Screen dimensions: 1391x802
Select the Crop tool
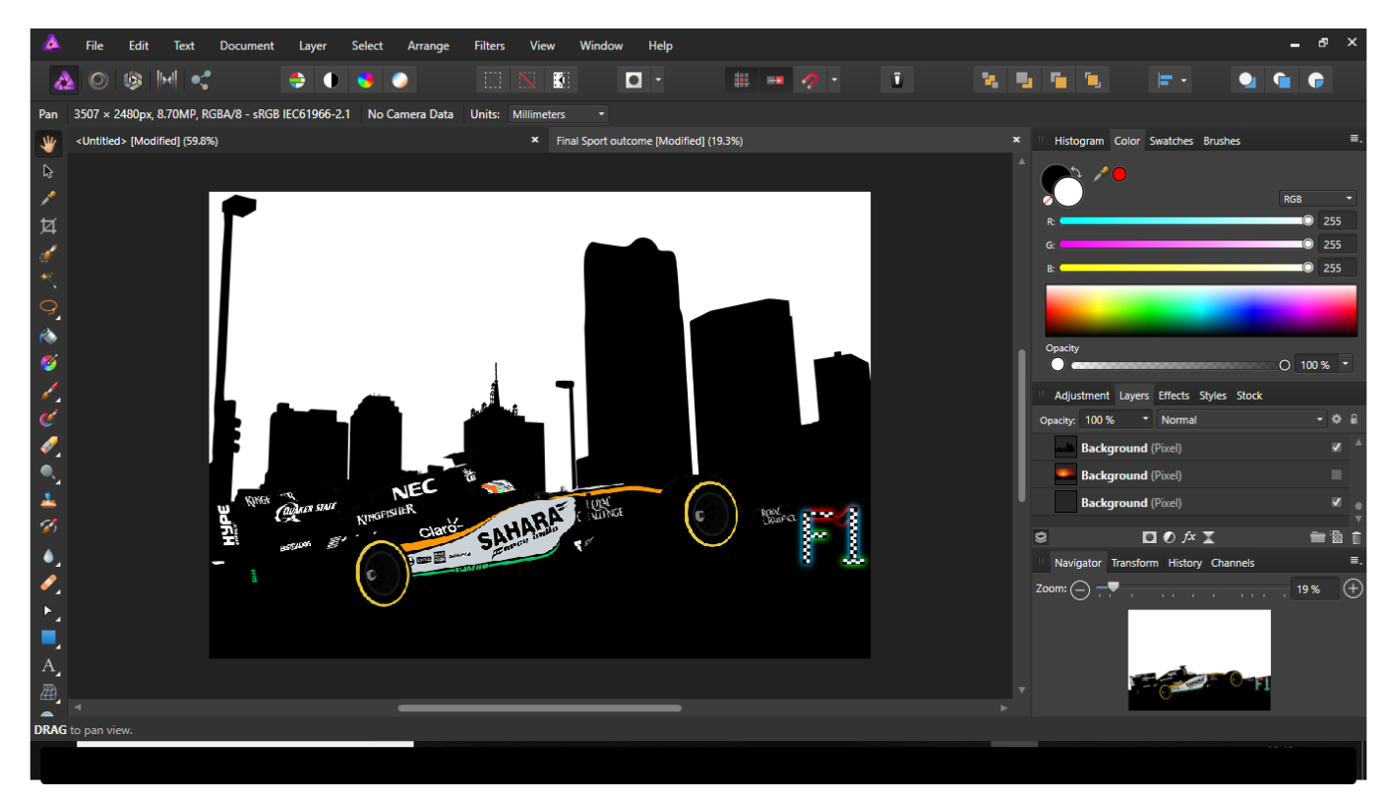coord(48,225)
